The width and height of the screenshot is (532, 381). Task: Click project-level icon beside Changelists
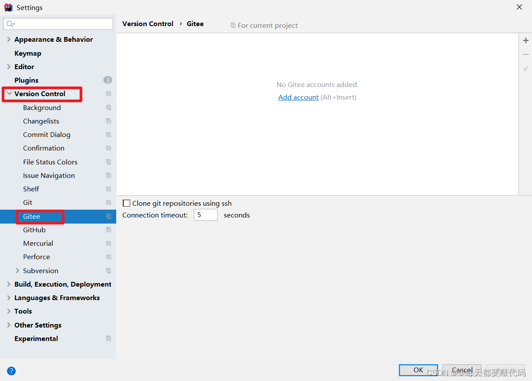click(x=108, y=121)
